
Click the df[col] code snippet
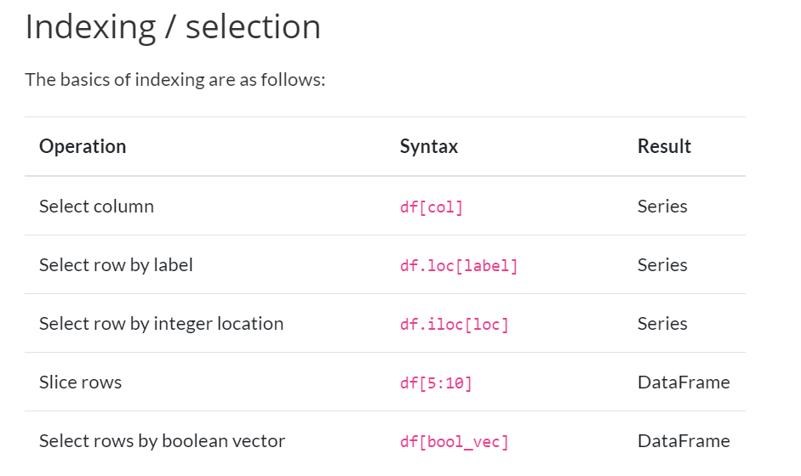432,207
